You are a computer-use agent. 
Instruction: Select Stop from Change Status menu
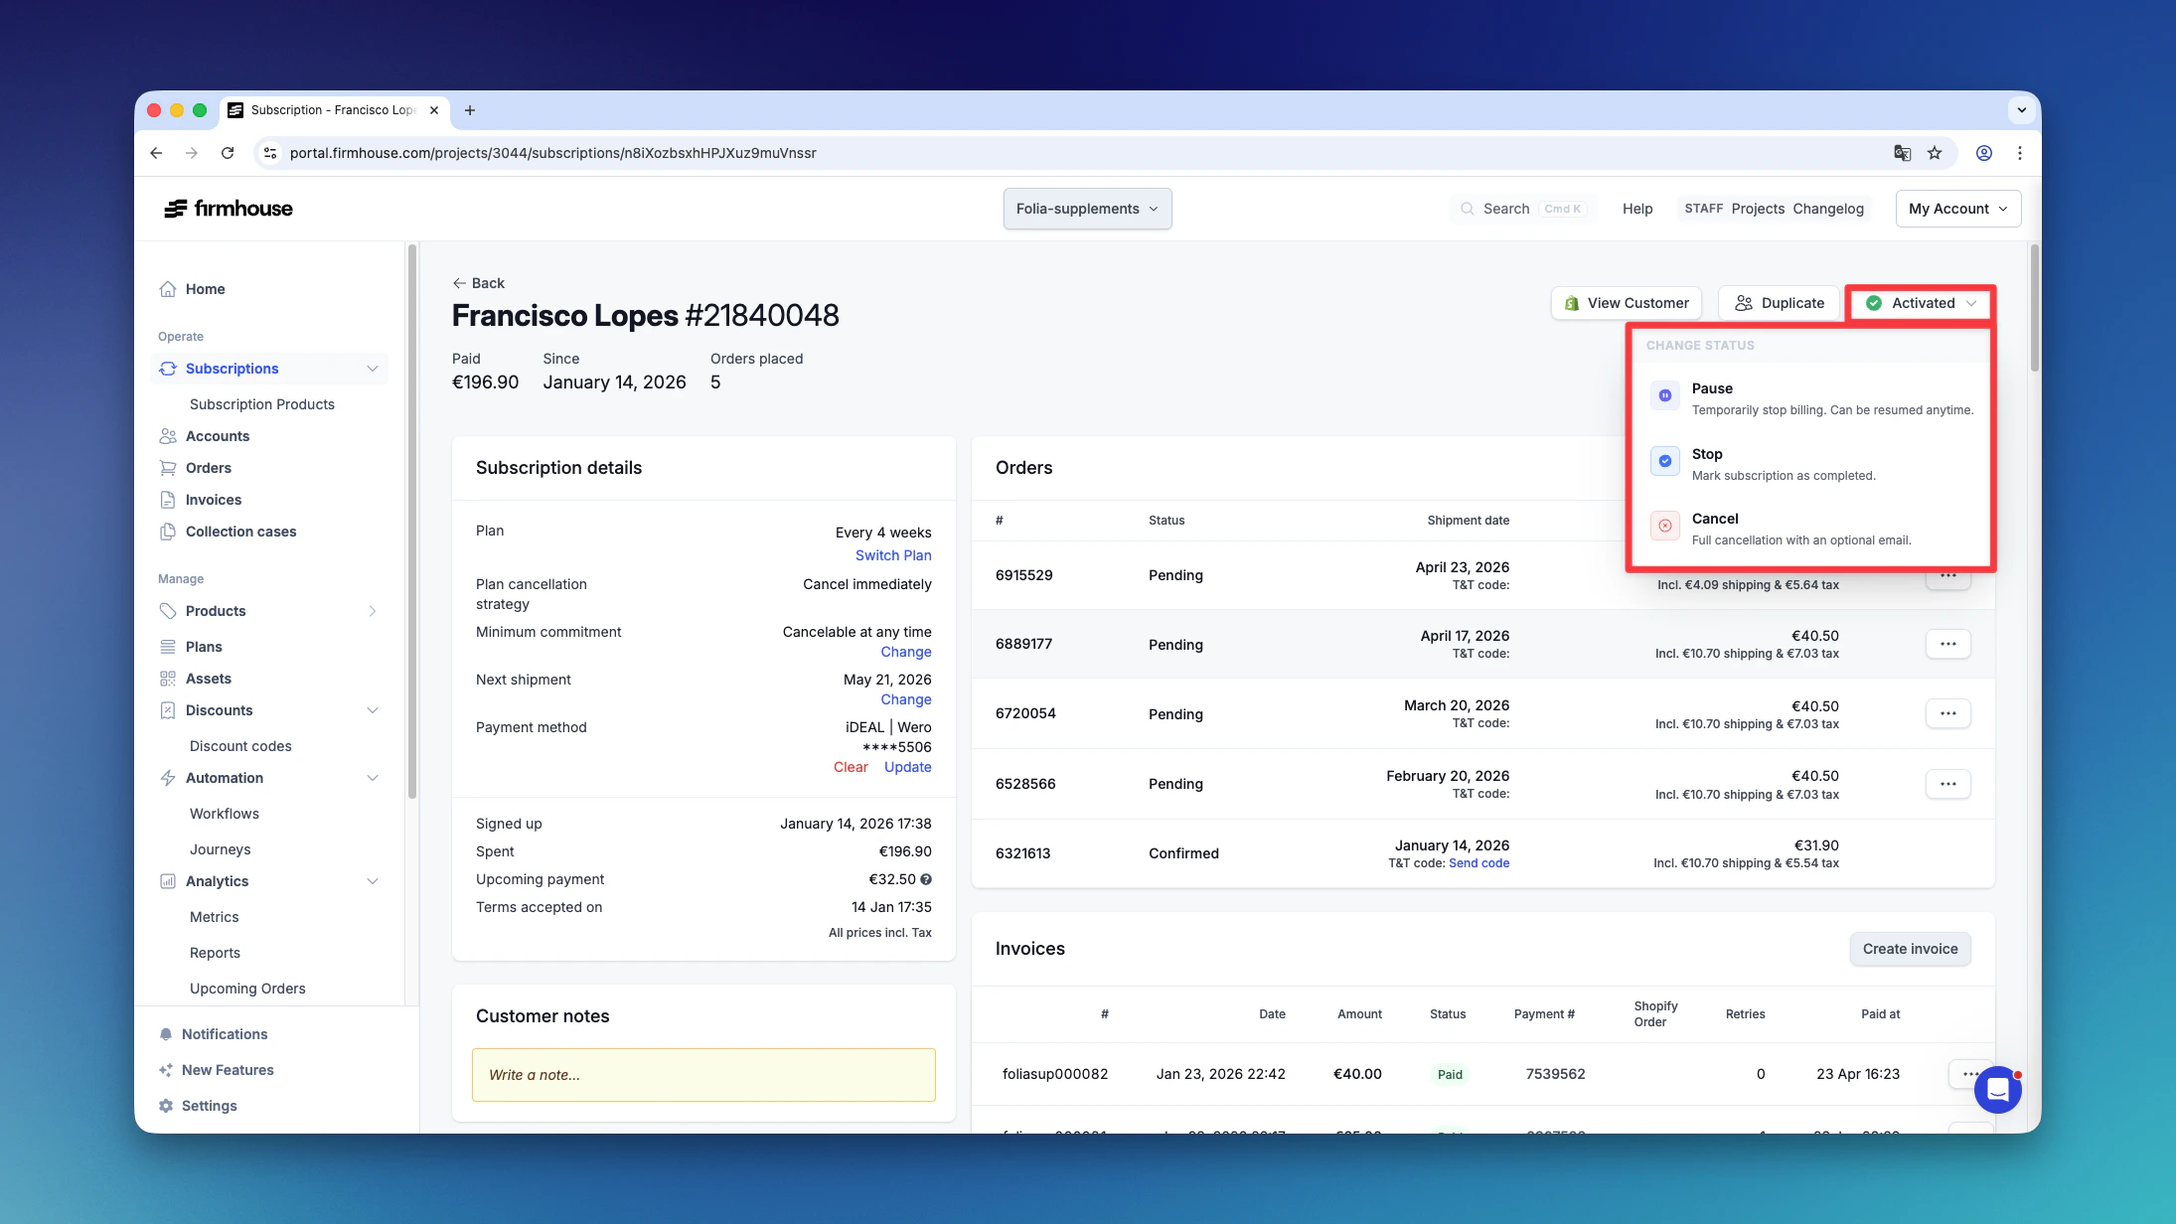[1810, 463]
